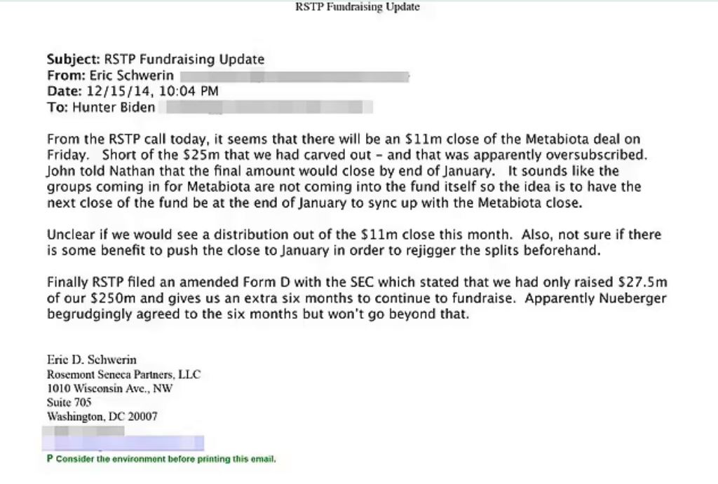
Task: Click paragraph starting Unclear if we would
Action: click(x=353, y=242)
